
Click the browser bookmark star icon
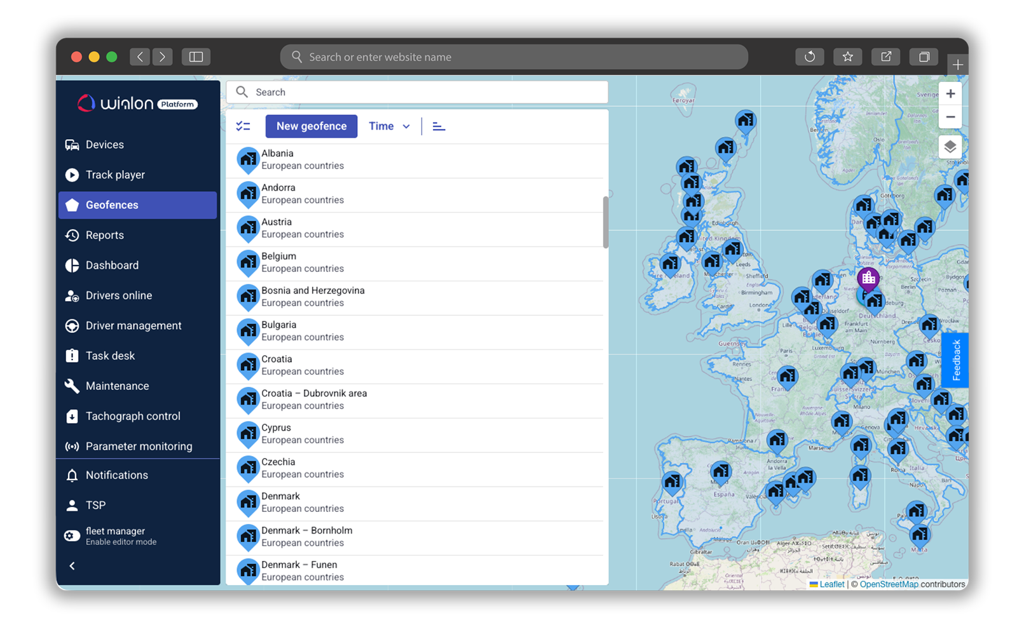click(848, 57)
